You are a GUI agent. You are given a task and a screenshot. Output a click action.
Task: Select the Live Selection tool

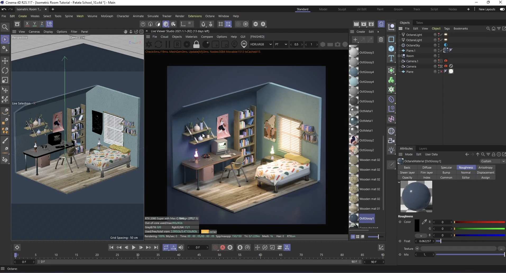[x=5, y=39]
